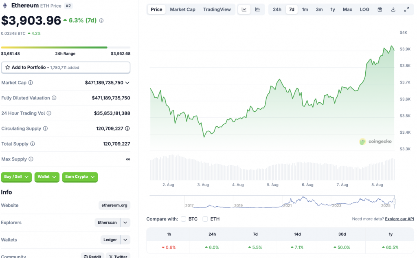
Task: Click the 24h Range progress bar
Action: point(66,47)
